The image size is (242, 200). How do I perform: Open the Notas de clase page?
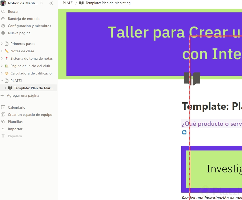pos(22,51)
